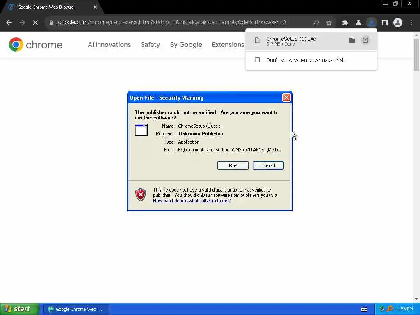420x315 pixels.
Task: Open the profile avatar menu
Action: coord(398,23)
